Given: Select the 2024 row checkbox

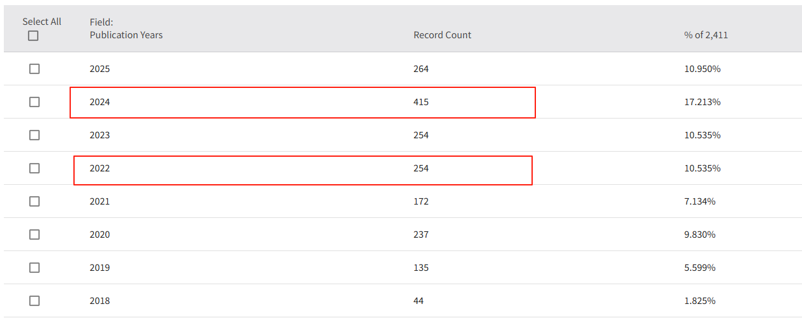Looking at the screenshot, I should click(34, 102).
